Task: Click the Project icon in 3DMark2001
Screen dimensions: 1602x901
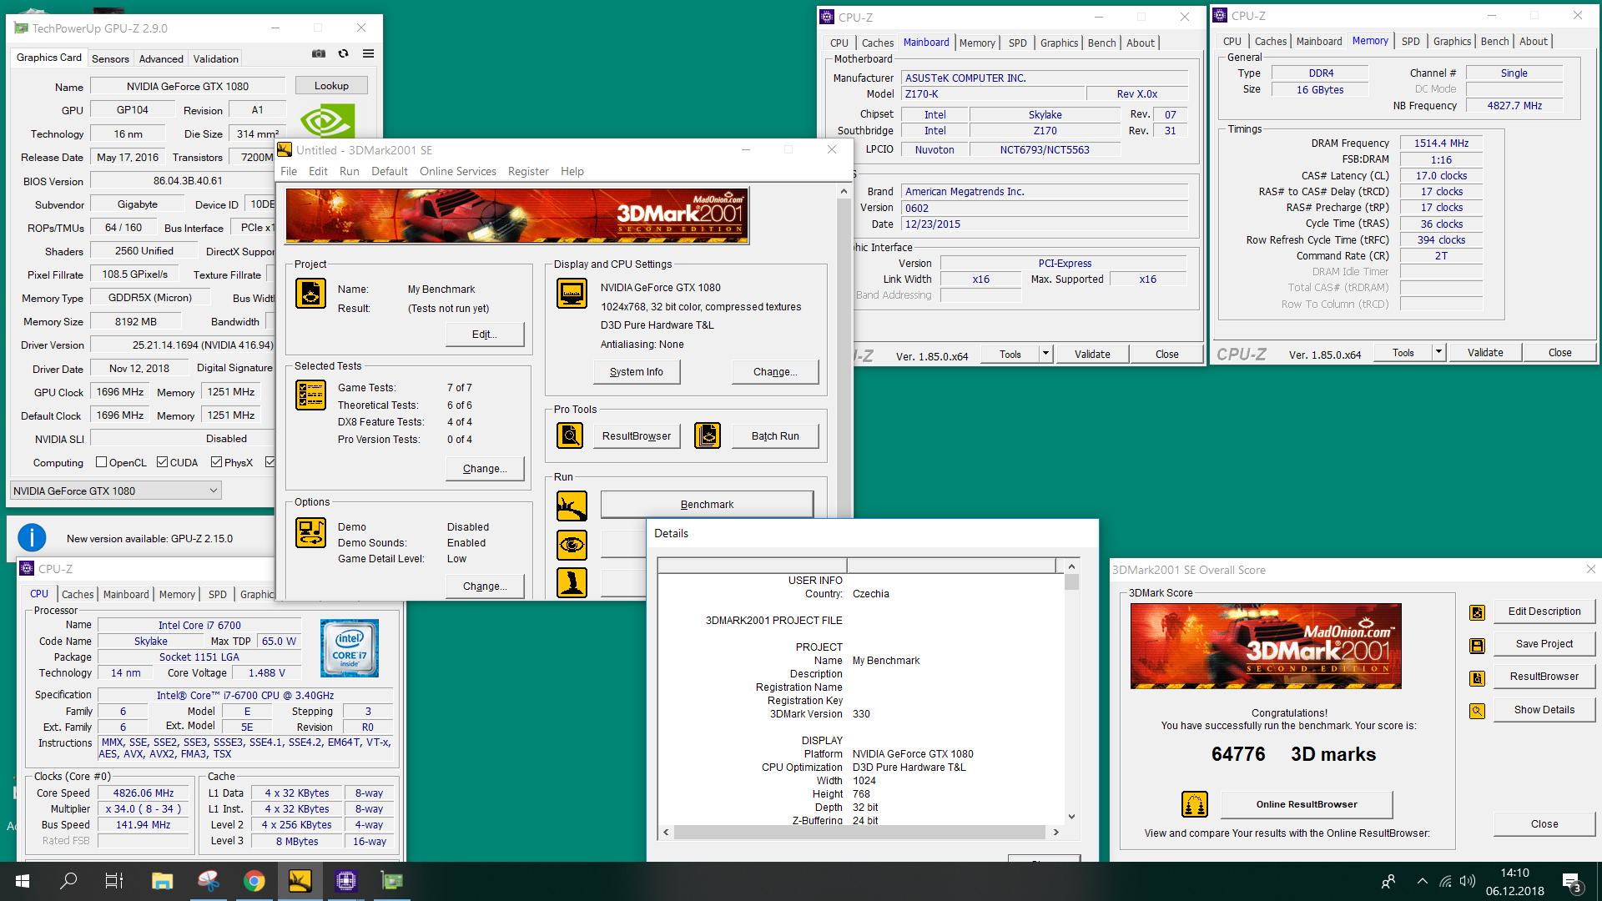Action: click(311, 294)
